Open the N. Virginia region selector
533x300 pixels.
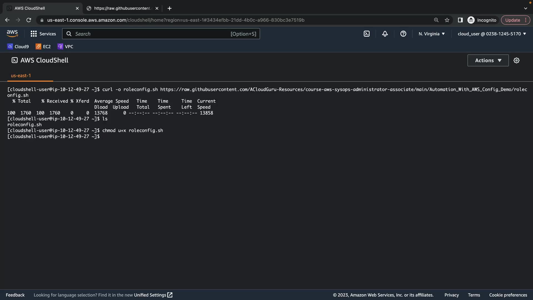click(x=431, y=34)
